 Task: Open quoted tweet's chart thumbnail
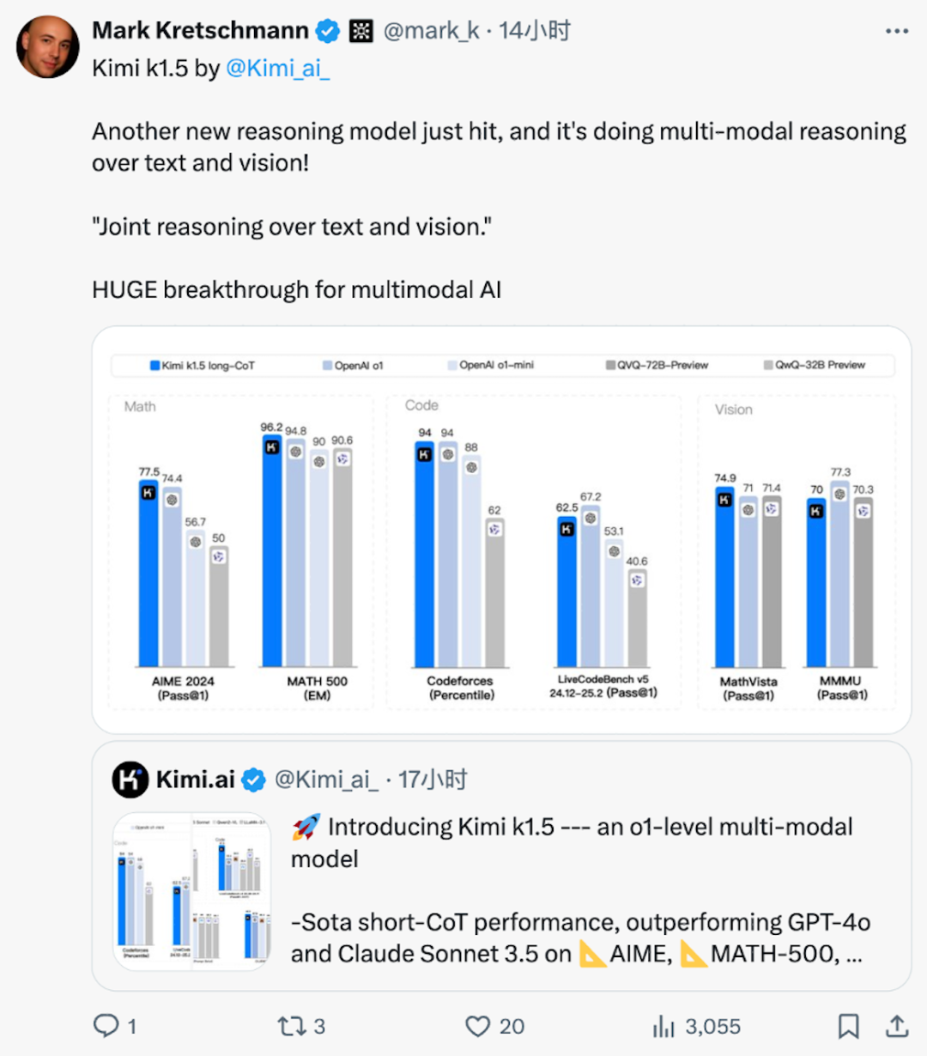click(x=192, y=890)
